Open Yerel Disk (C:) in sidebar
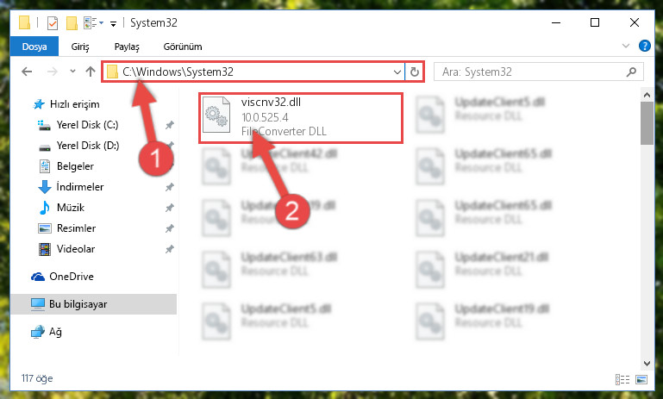Viewport: 663px width, 399px height. [87, 125]
